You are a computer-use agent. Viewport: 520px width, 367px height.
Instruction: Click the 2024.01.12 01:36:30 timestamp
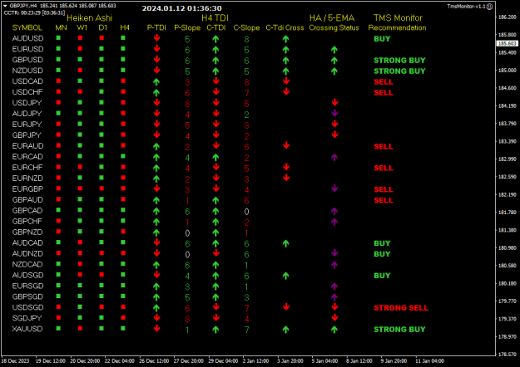coord(181,8)
